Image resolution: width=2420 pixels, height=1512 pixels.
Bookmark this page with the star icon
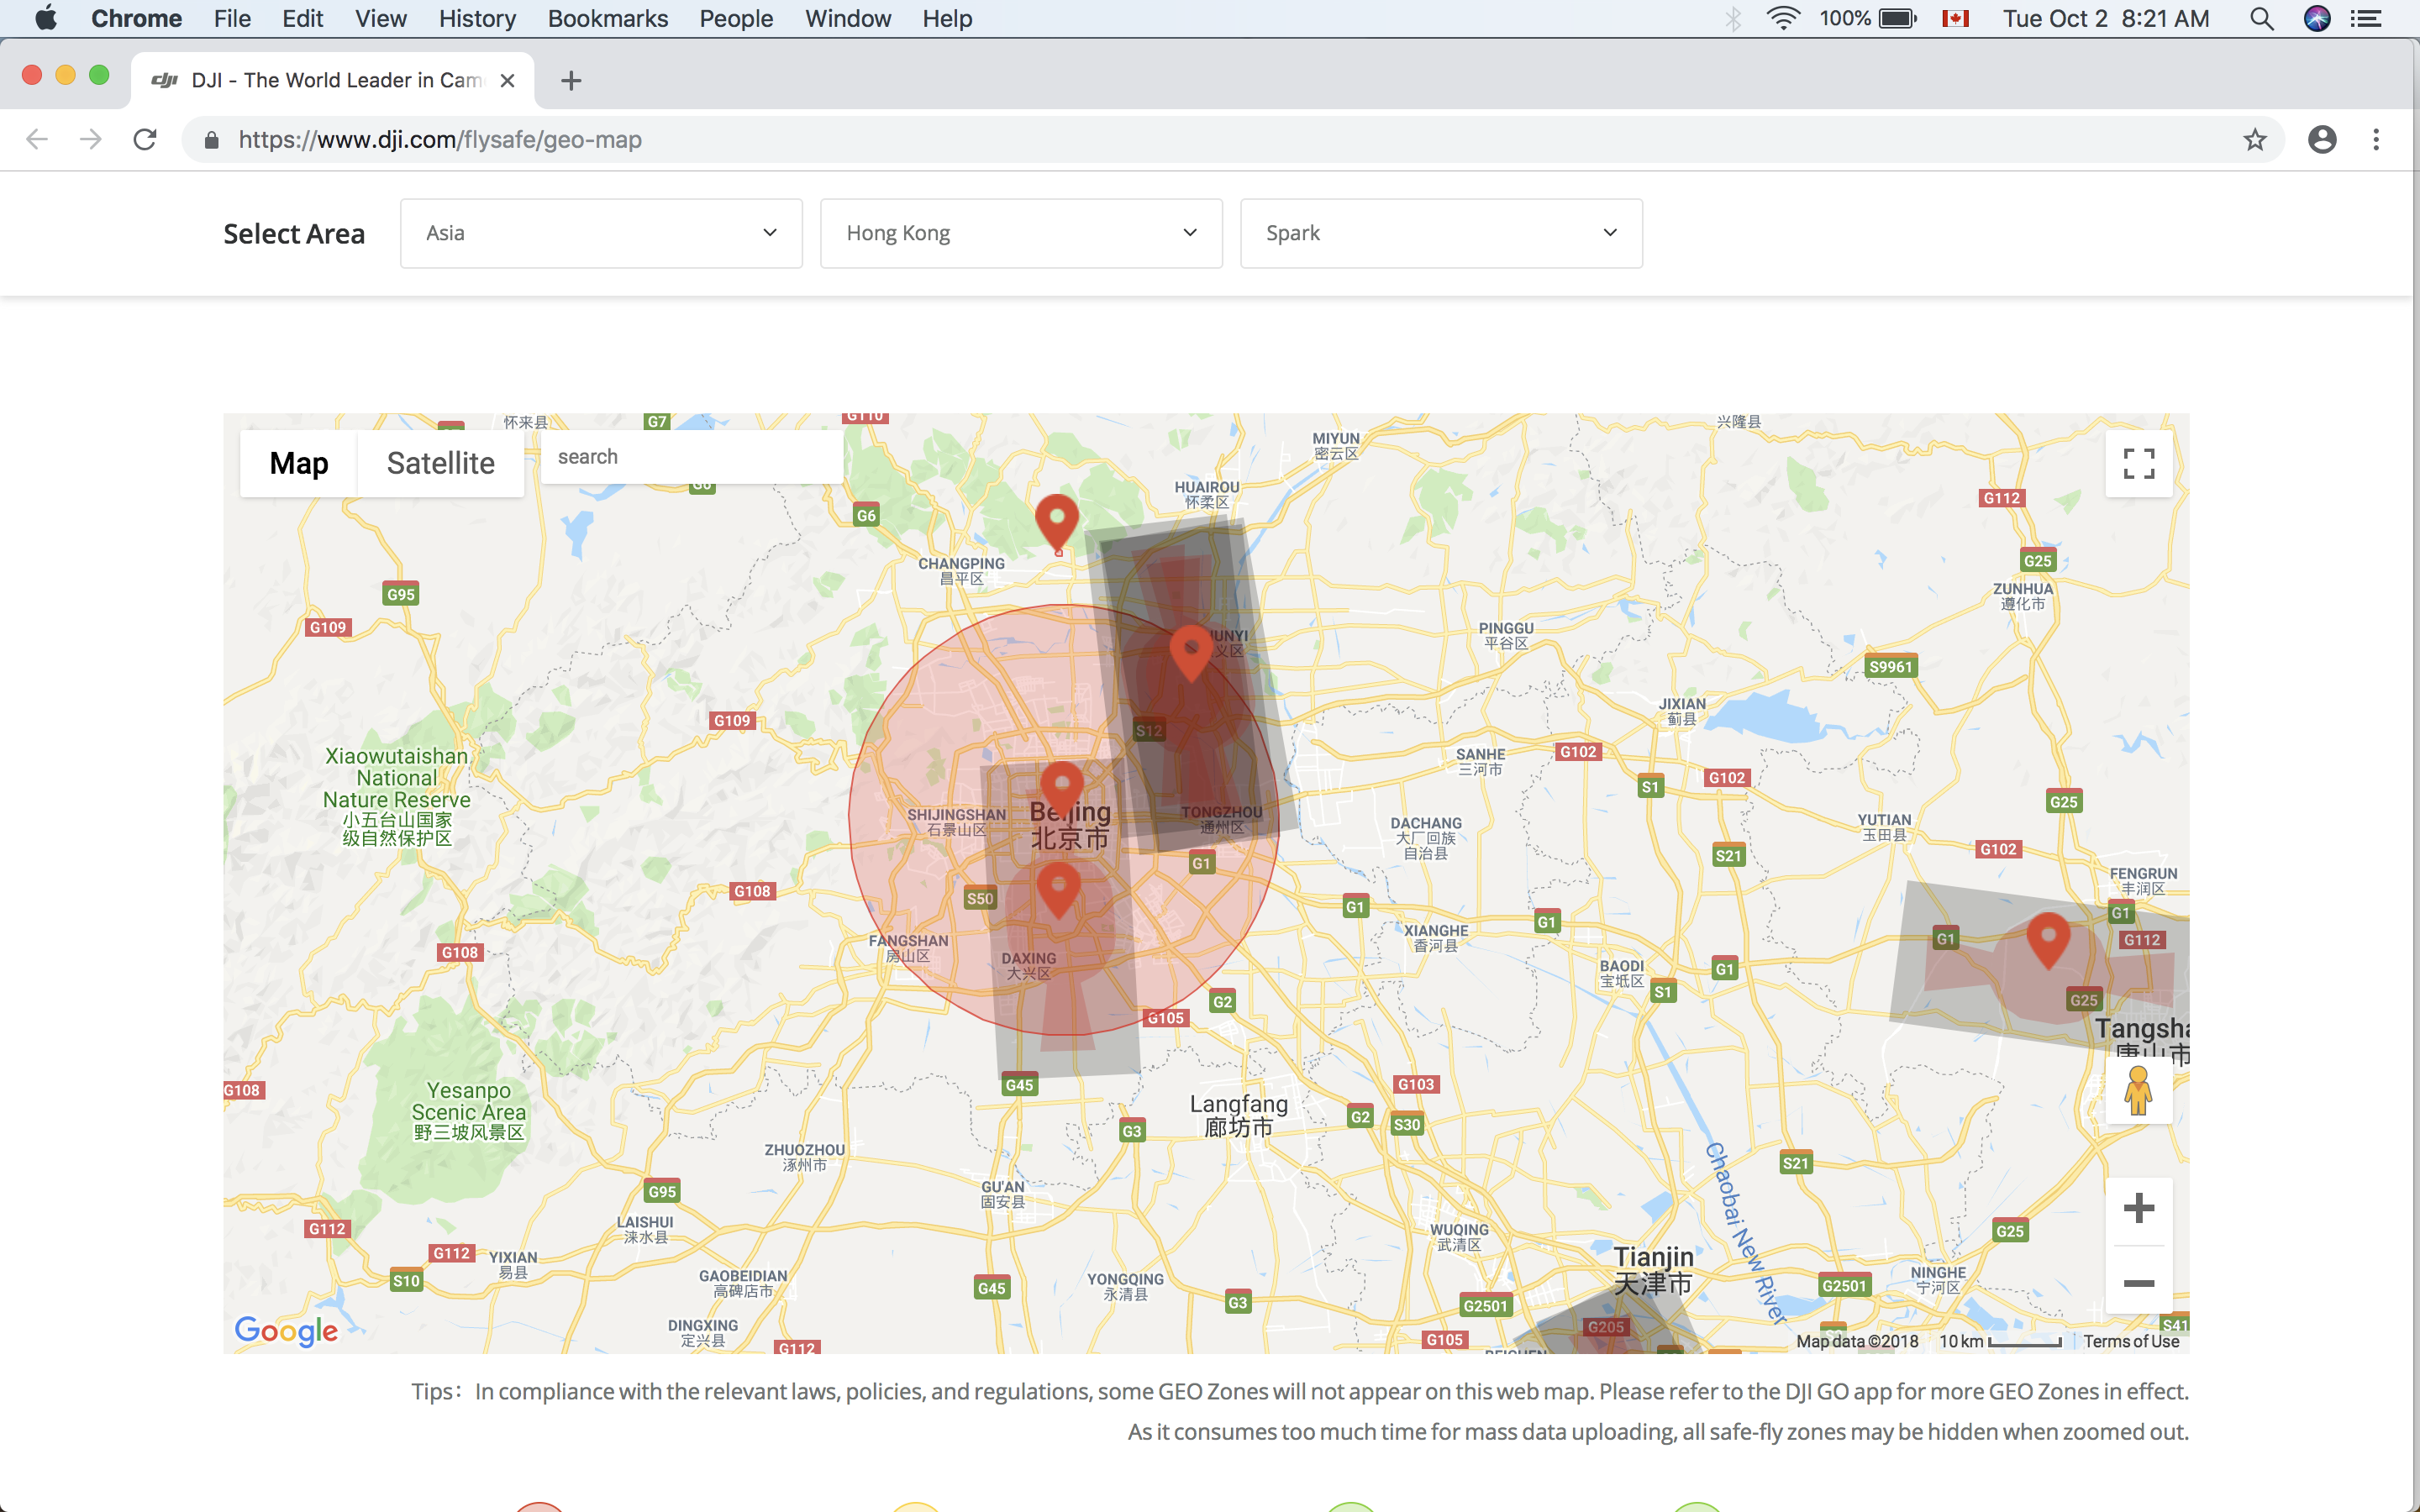pyautogui.click(x=2254, y=140)
